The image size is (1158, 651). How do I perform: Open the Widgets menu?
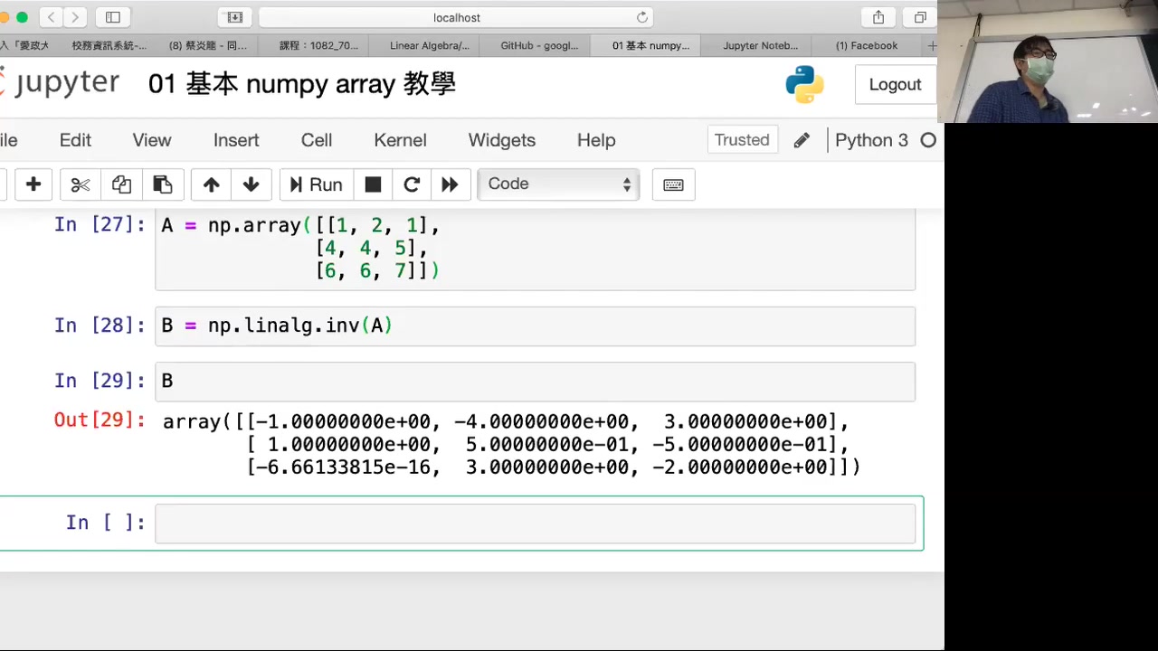[x=502, y=140]
